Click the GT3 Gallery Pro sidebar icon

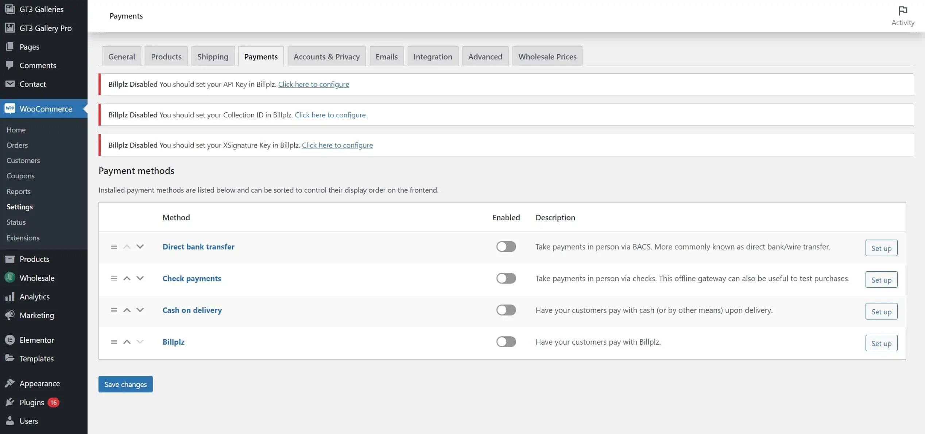coord(10,28)
